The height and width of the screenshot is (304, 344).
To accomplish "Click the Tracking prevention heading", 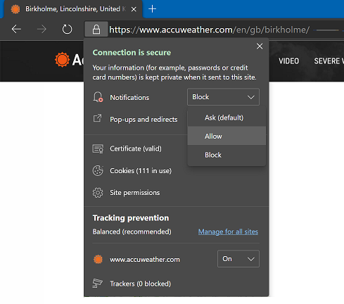I will coord(131,218).
